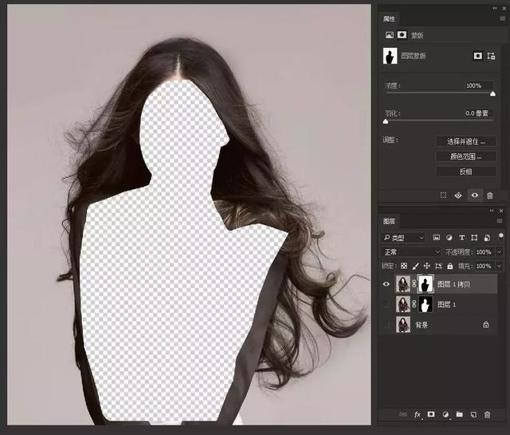Switch to the 属性 panel tab
The image size is (510, 435).
(x=389, y=18)
